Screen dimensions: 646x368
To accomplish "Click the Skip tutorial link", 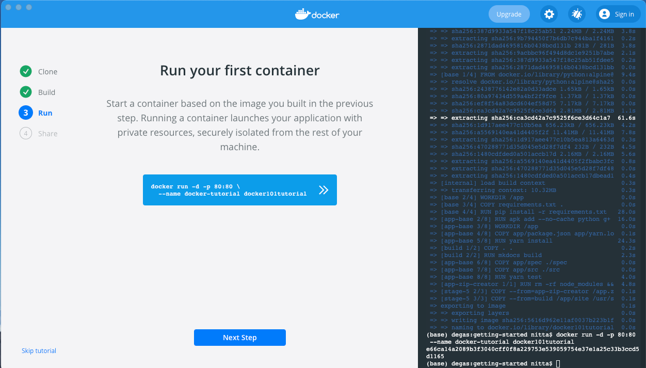I will click(39, 351).
